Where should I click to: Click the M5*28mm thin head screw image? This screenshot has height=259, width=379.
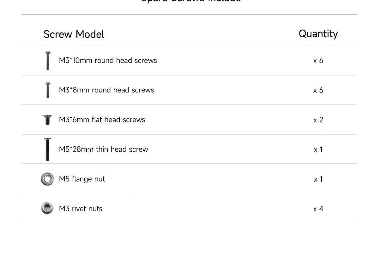47,149
